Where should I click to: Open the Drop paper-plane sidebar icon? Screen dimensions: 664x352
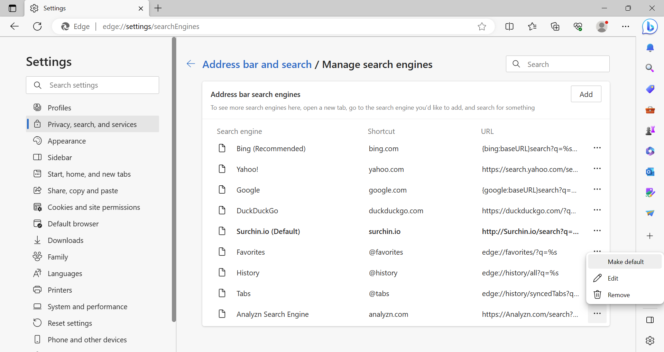click(x=650, y=213)
